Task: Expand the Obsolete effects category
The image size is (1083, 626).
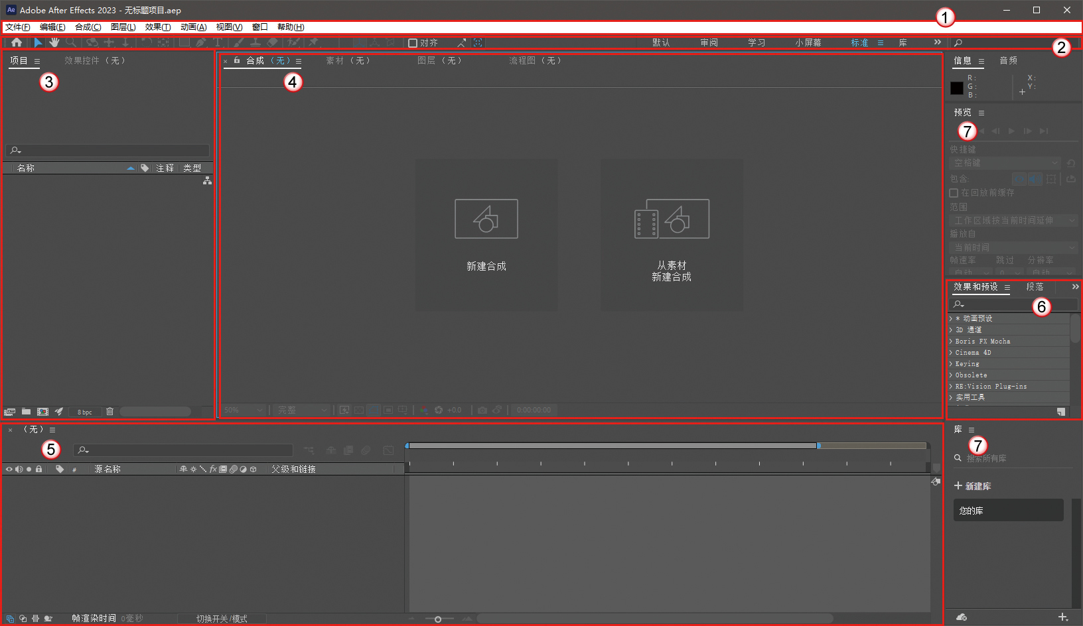Action: [x=950, y=375]
